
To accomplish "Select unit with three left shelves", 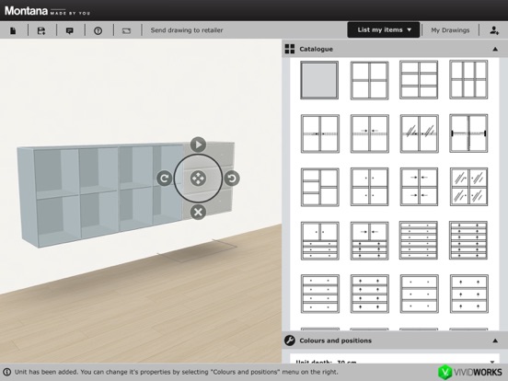I will coord(319,187).
